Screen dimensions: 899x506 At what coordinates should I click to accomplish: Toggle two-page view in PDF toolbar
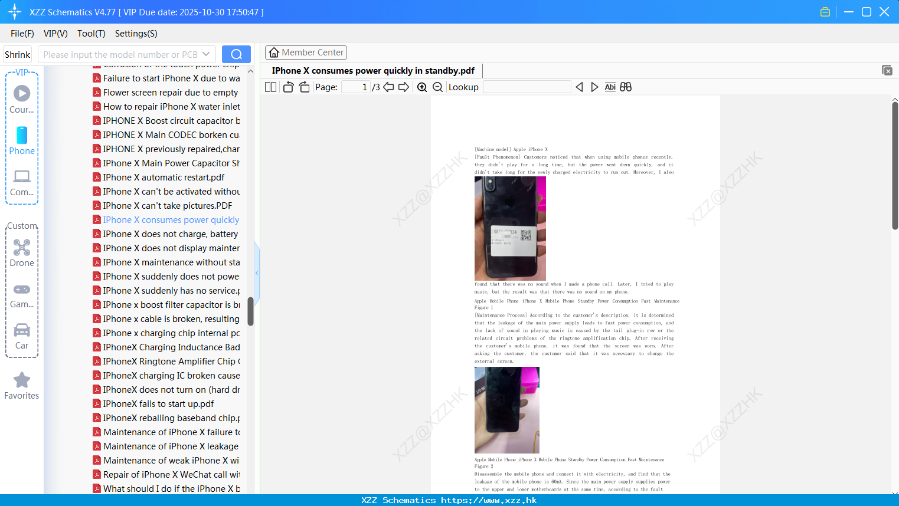(271, 87)
